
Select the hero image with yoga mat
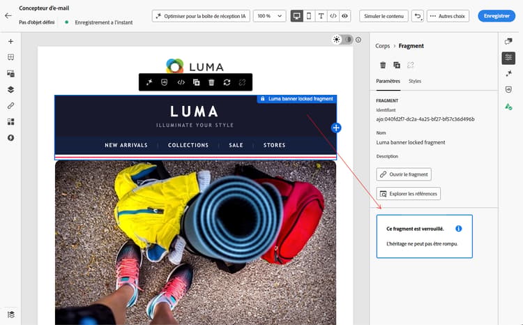pos(195,243)
